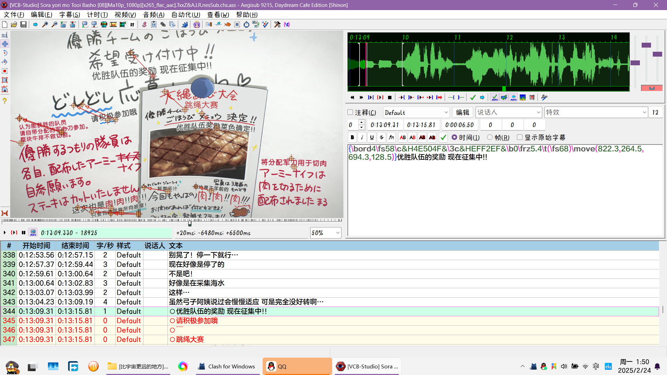
Task: Open font chooser with fn button
Action: pos(391,137)
